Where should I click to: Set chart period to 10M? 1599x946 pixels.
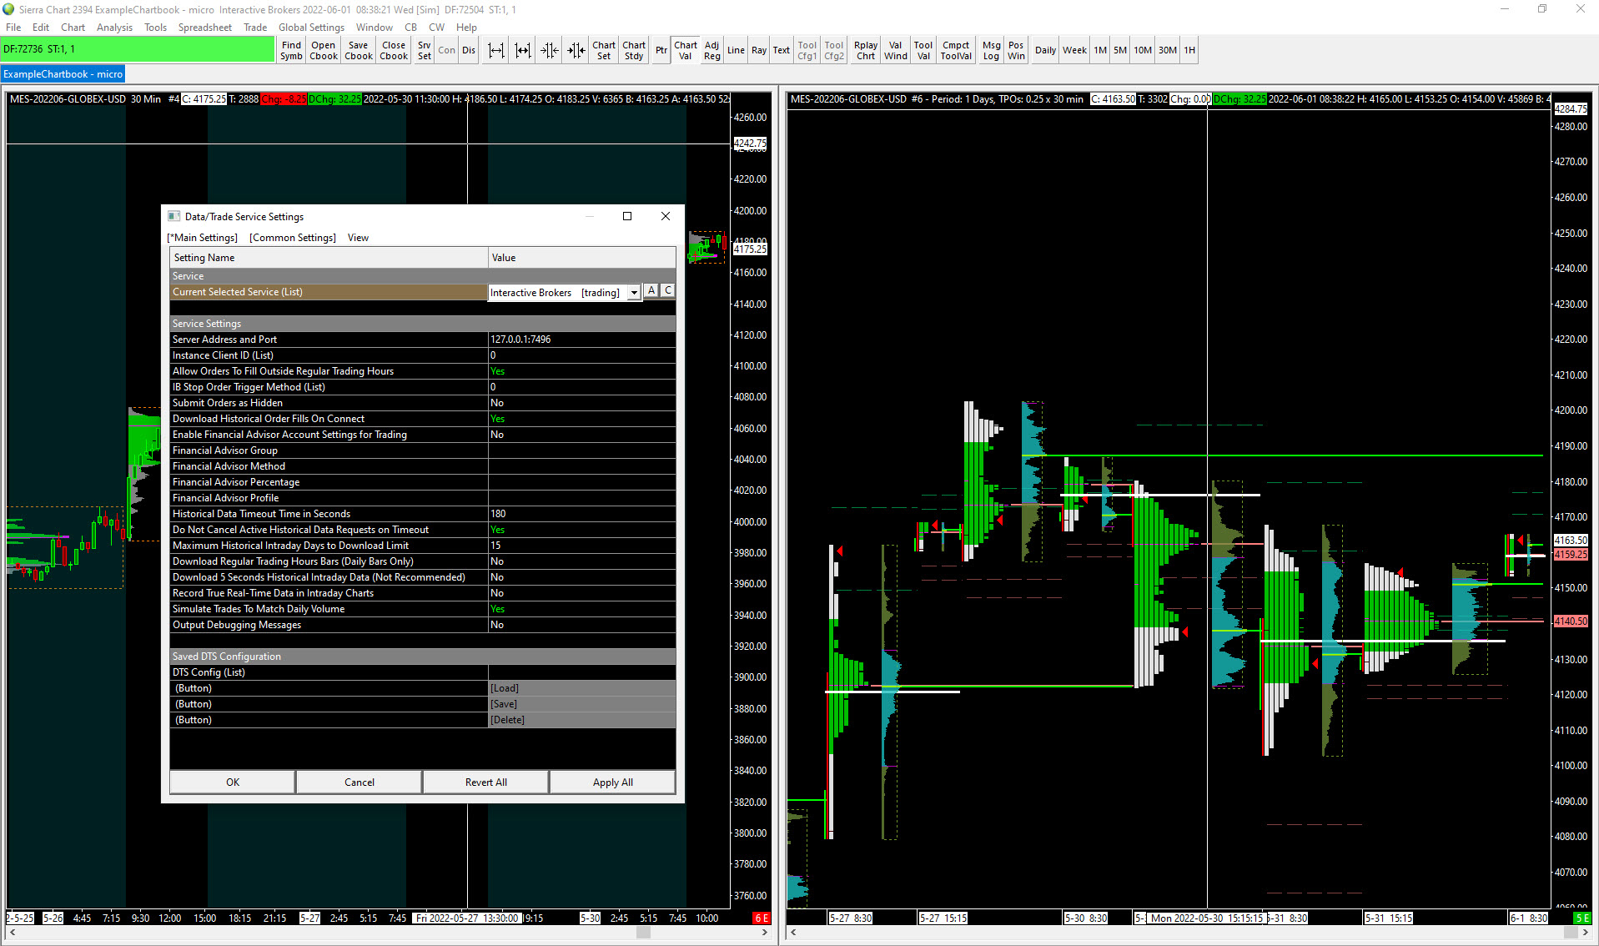coord(1143,51)
